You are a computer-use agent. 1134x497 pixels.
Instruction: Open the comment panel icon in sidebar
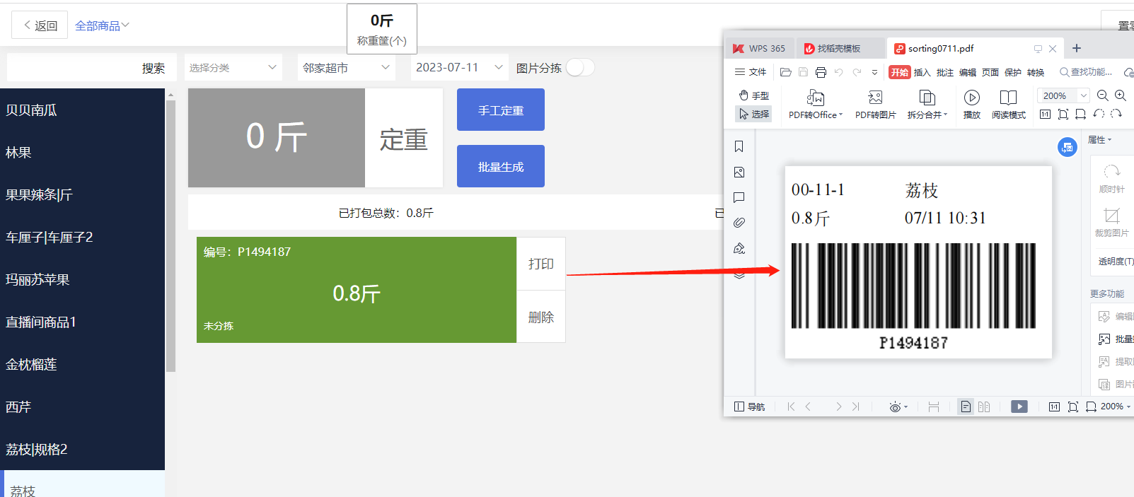739,197
